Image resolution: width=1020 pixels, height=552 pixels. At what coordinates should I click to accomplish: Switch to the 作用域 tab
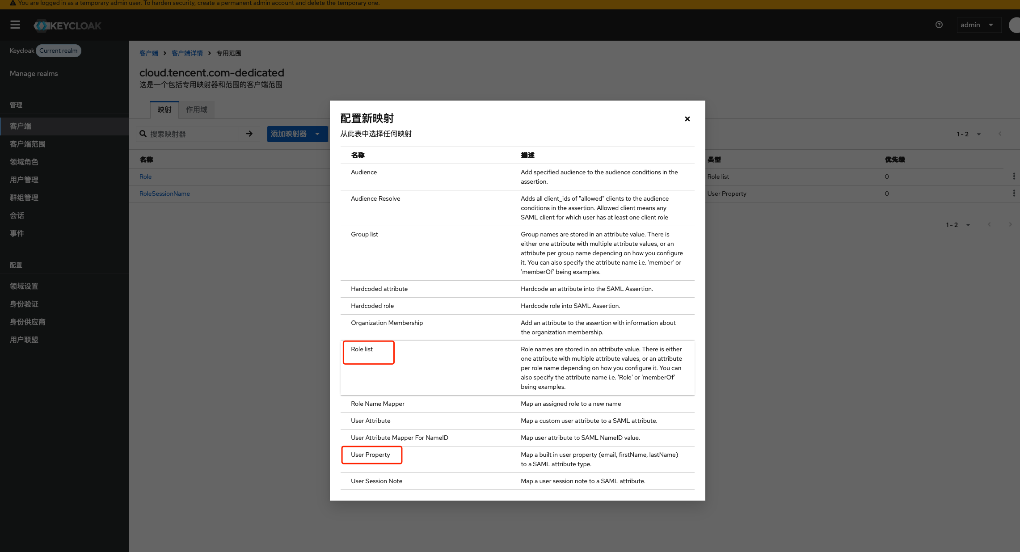click(x=196, y=110)
